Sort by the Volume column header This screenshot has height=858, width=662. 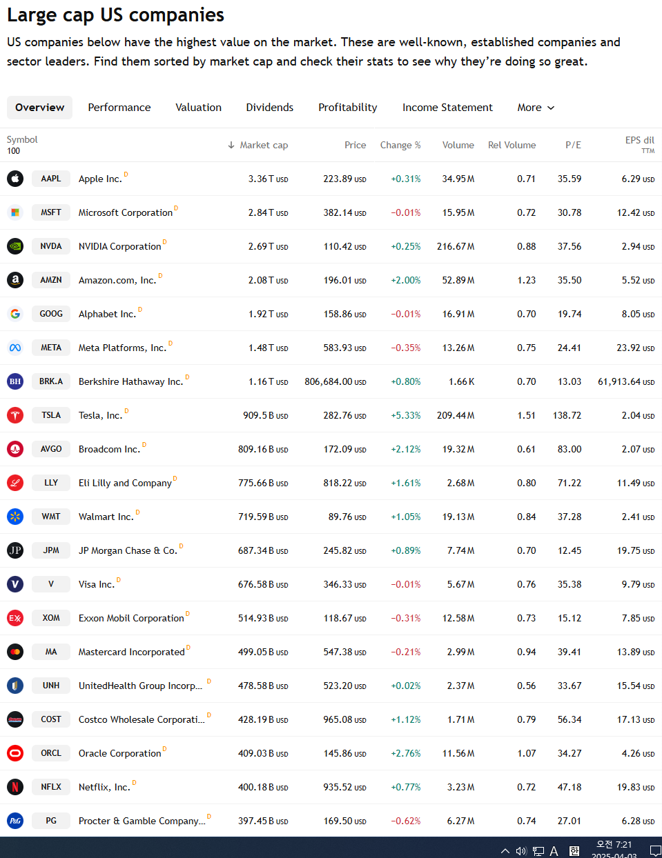point(458,145)
